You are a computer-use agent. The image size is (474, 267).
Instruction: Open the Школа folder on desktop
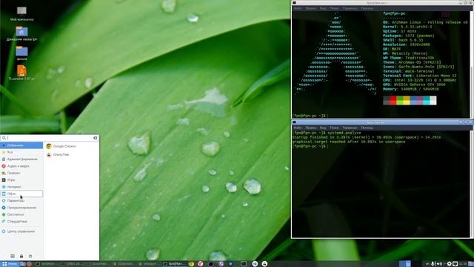pyautogui.click(x=21, y=53)
